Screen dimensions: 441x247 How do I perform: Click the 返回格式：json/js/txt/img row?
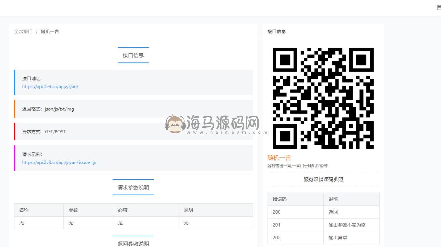point(133,109)
